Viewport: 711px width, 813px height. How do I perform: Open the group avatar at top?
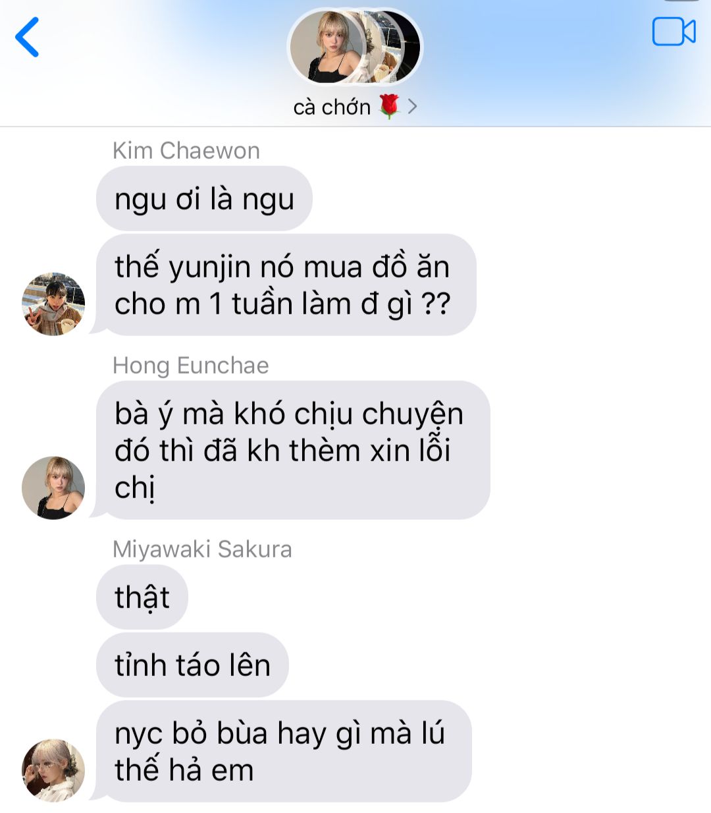click(355, 47)
